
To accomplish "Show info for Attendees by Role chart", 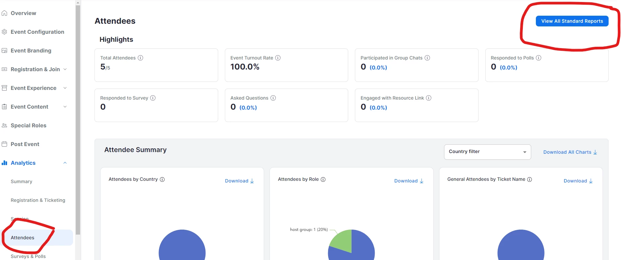I will pos(323,179).
